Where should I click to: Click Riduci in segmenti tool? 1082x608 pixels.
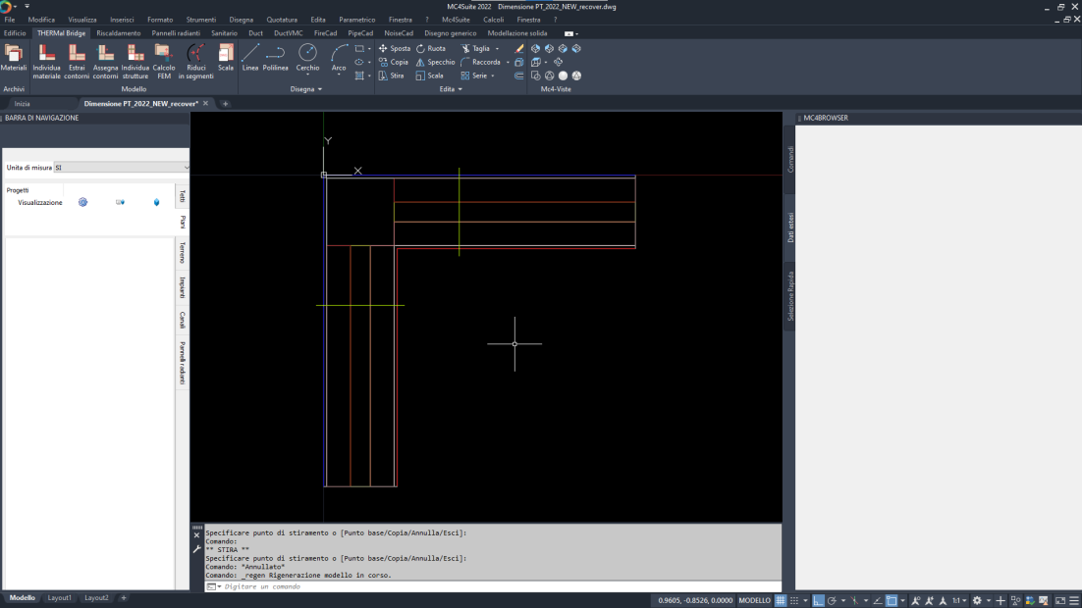click(196, 62)
